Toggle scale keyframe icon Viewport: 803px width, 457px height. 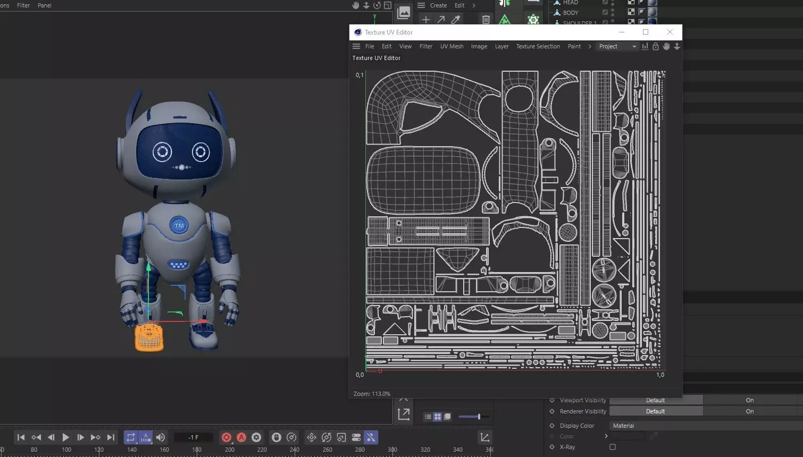pyautogui.click(x=341, y=437)
